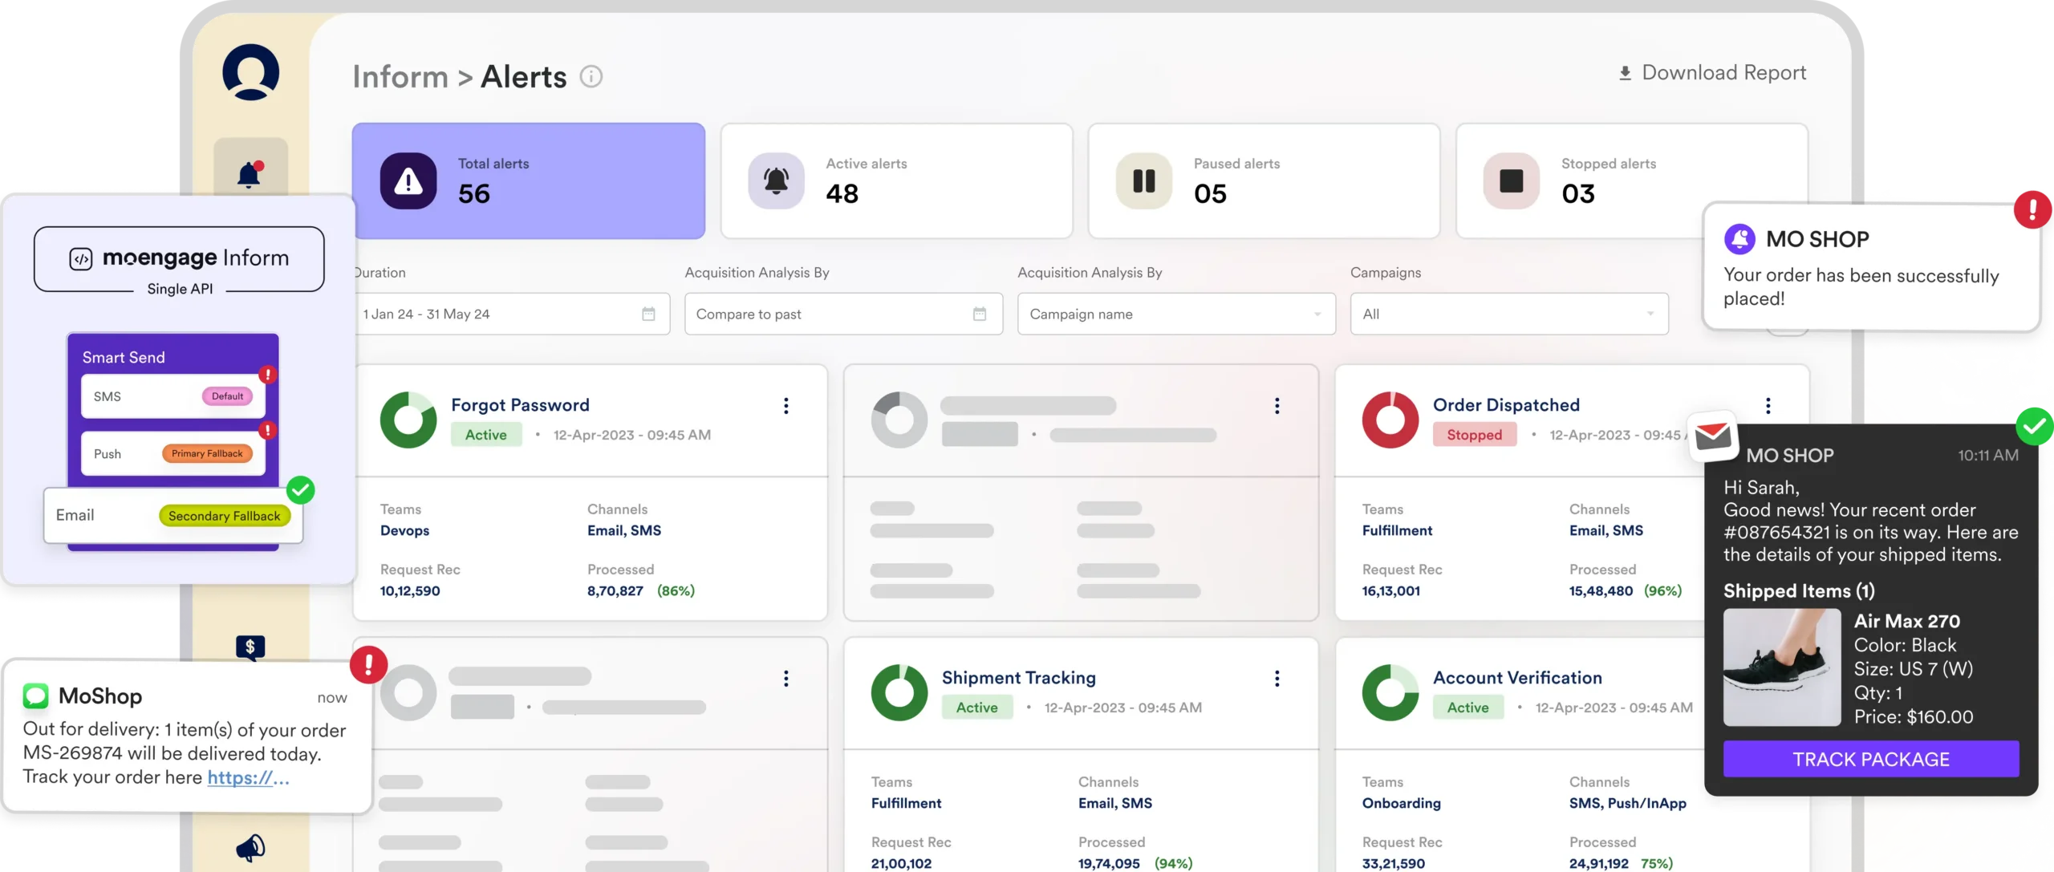
Task: Click the green checkmark on Email row
Action: [301, 489]
